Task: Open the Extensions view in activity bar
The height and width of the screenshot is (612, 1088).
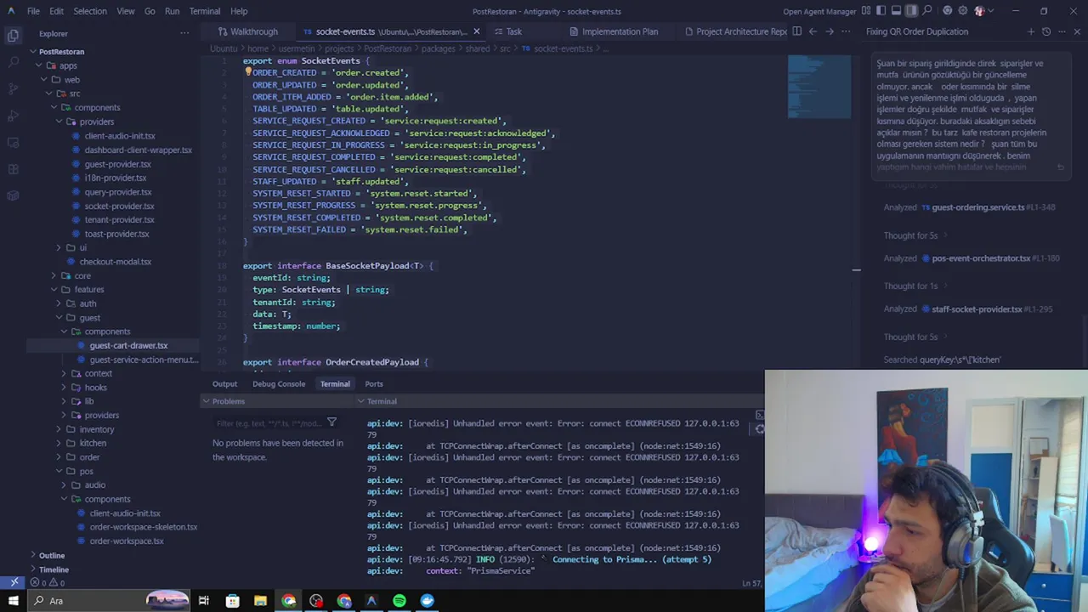Action: (13, 169)
